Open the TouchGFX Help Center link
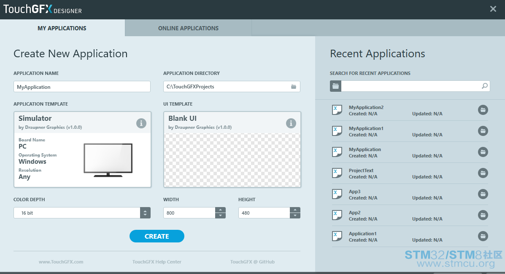The image size is (505, 274). [157, 262]
